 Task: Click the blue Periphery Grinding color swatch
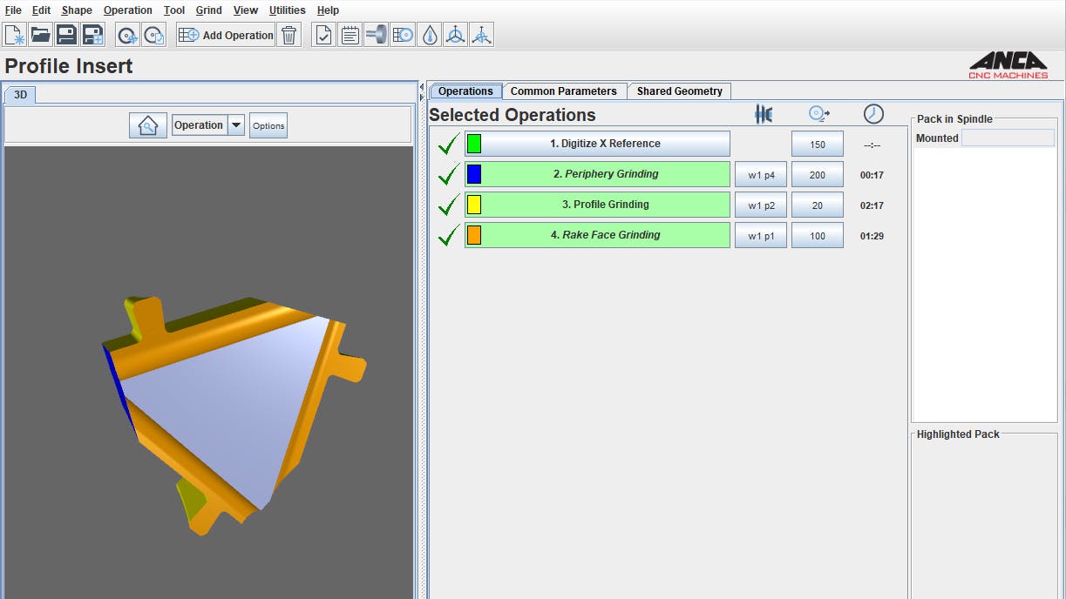click(474, 174)
